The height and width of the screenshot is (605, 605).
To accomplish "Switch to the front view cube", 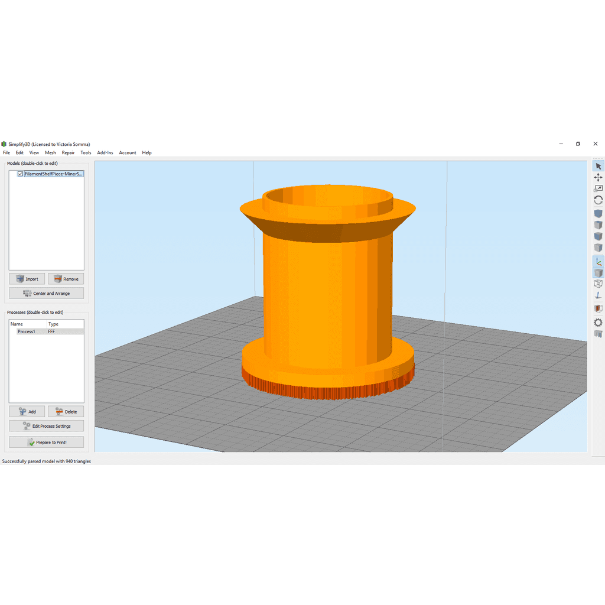I will [598, 236].
